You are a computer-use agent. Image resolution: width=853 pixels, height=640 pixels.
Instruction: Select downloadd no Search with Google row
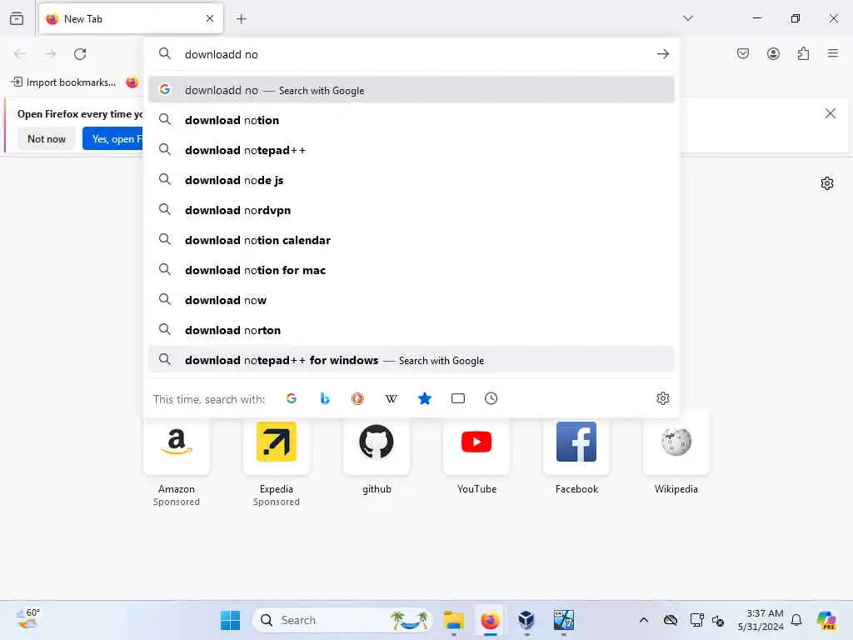coord(412,90)
